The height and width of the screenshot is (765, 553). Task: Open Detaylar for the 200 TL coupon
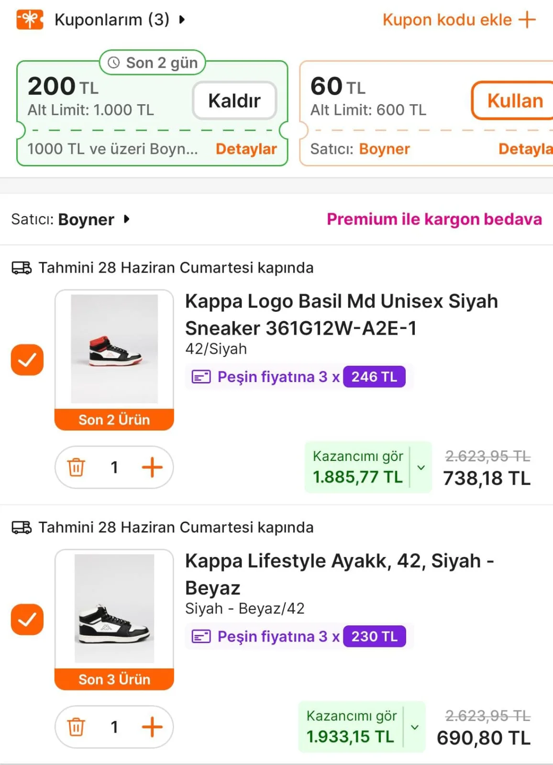[x=246, y=149]
